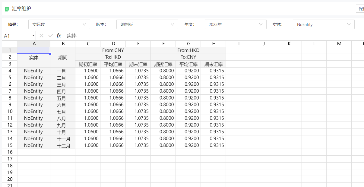
Task: Open the 版本 dropdown showing 编制版
Action: point(147,24)
